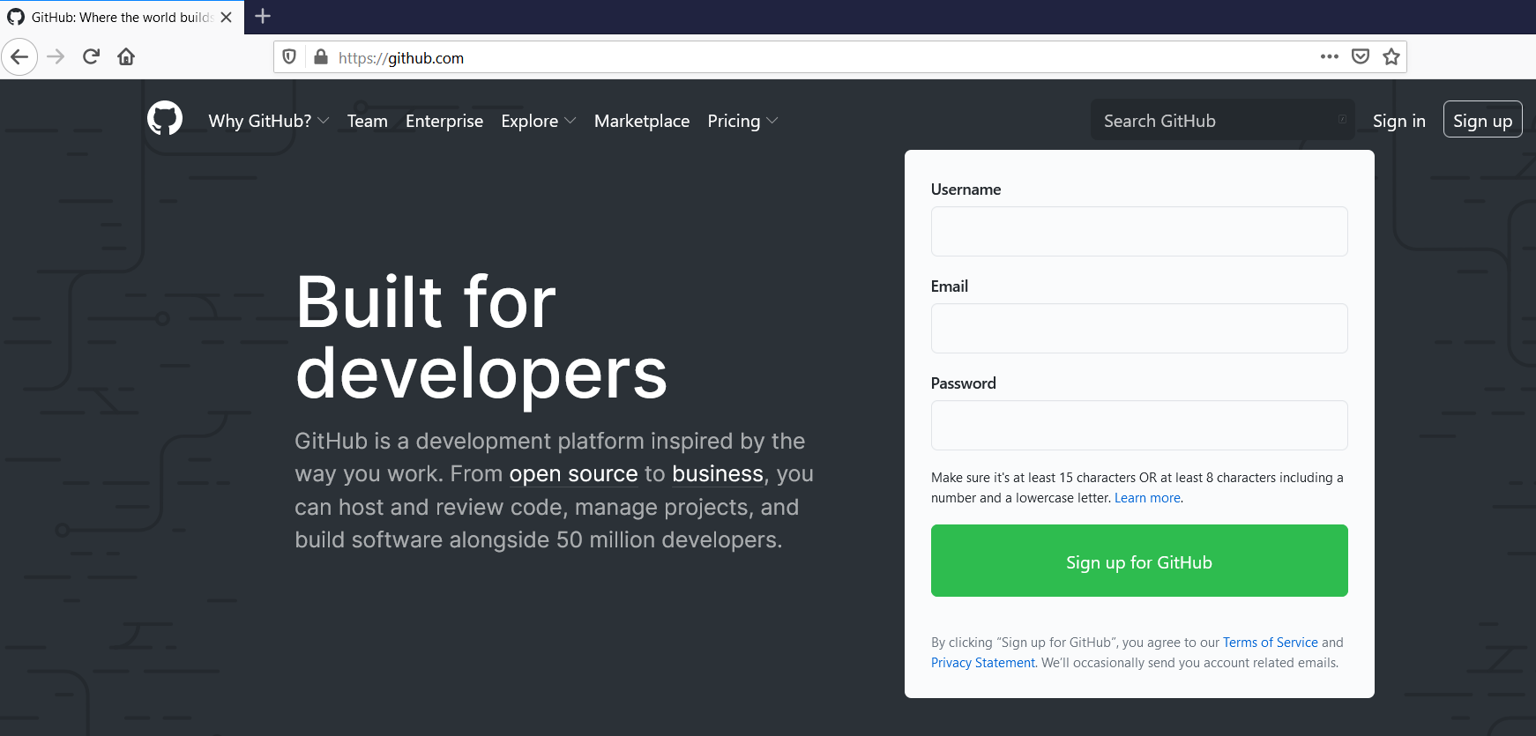The image size is (1536, 736).
Task: Open a new tab with plus button
Action: coord(263,16)
